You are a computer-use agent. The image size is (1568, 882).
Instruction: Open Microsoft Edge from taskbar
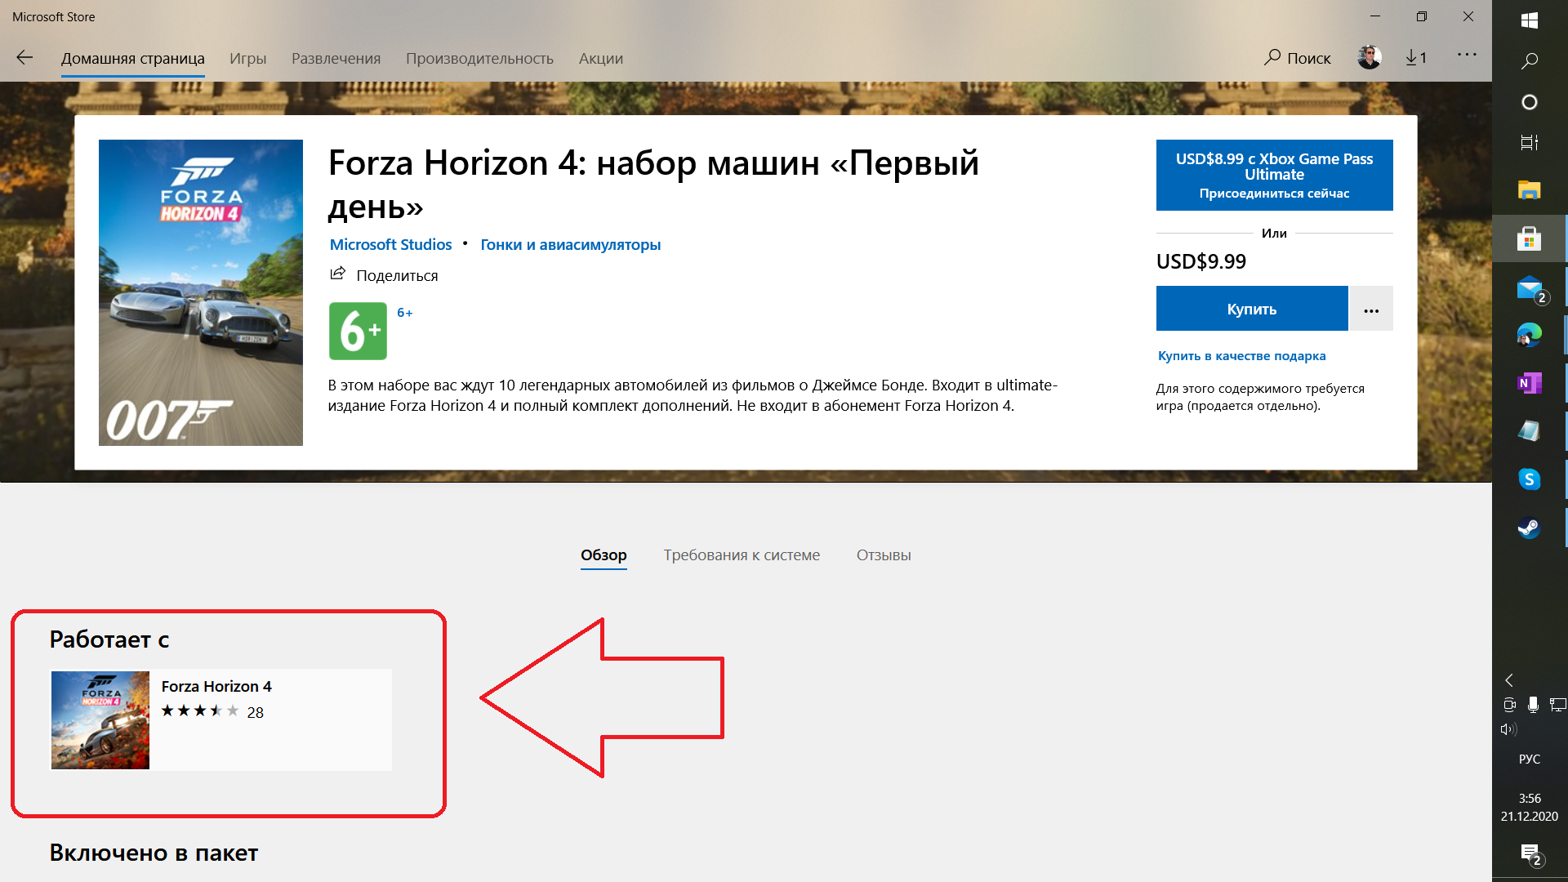(1530, 335)
